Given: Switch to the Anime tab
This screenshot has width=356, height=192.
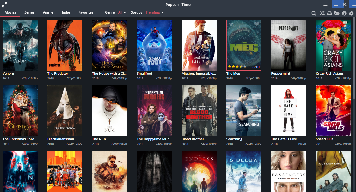Looking at the screenshot, I should coord(48,12).
